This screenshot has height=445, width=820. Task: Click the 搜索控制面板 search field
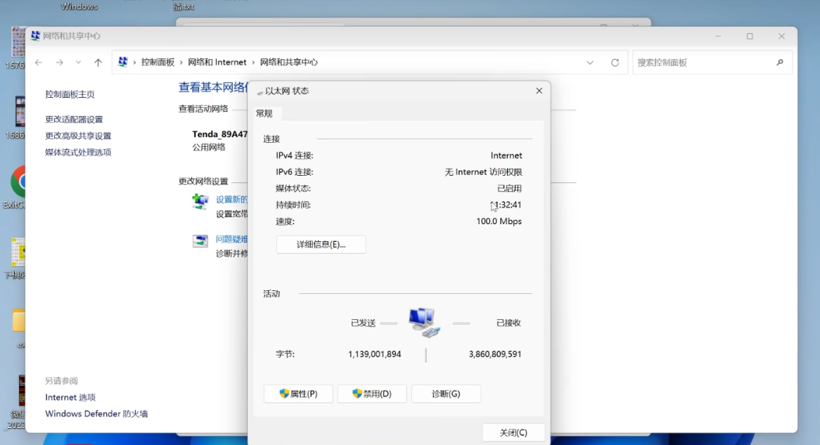(x=703, y=63)
